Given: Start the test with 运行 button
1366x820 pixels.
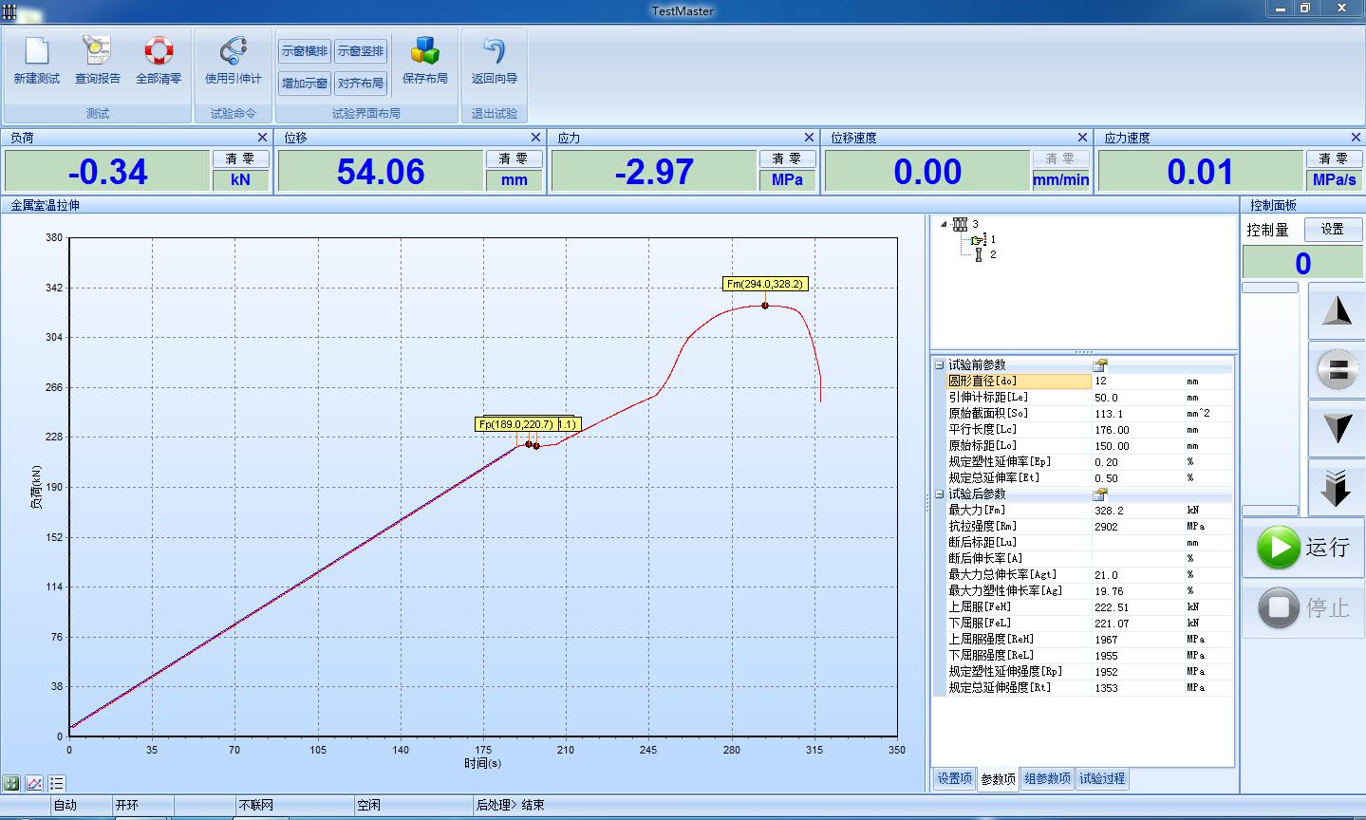Looking at the screenshot, I should point(1301,548).
